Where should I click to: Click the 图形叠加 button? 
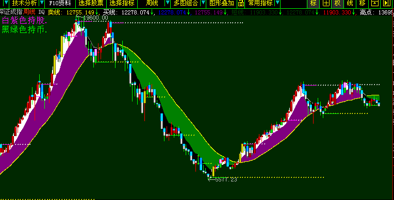click(221, 4)
